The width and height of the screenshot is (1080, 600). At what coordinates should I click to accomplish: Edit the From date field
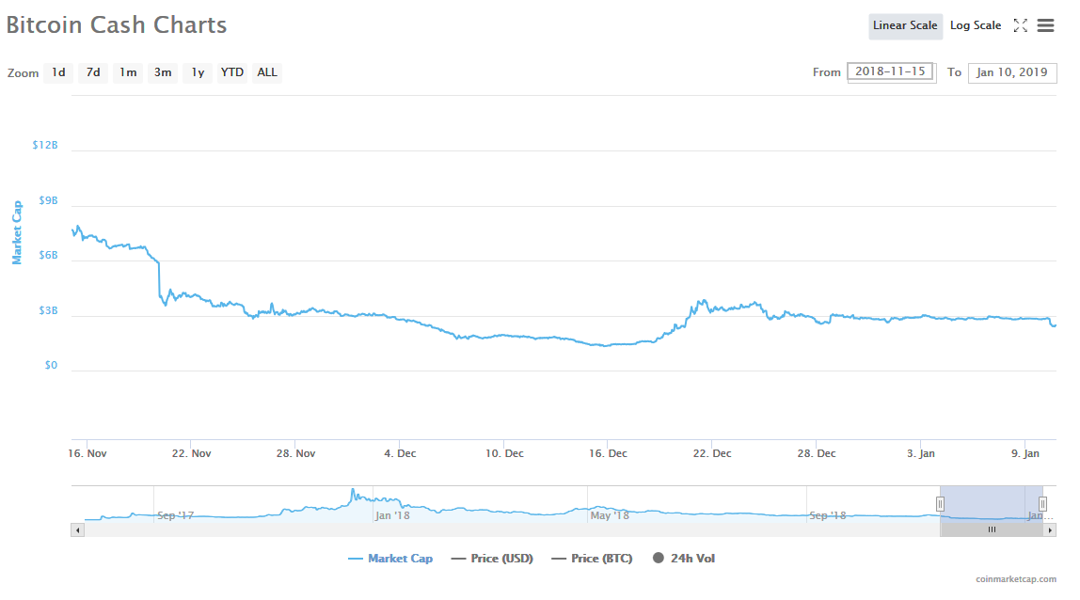891,71
